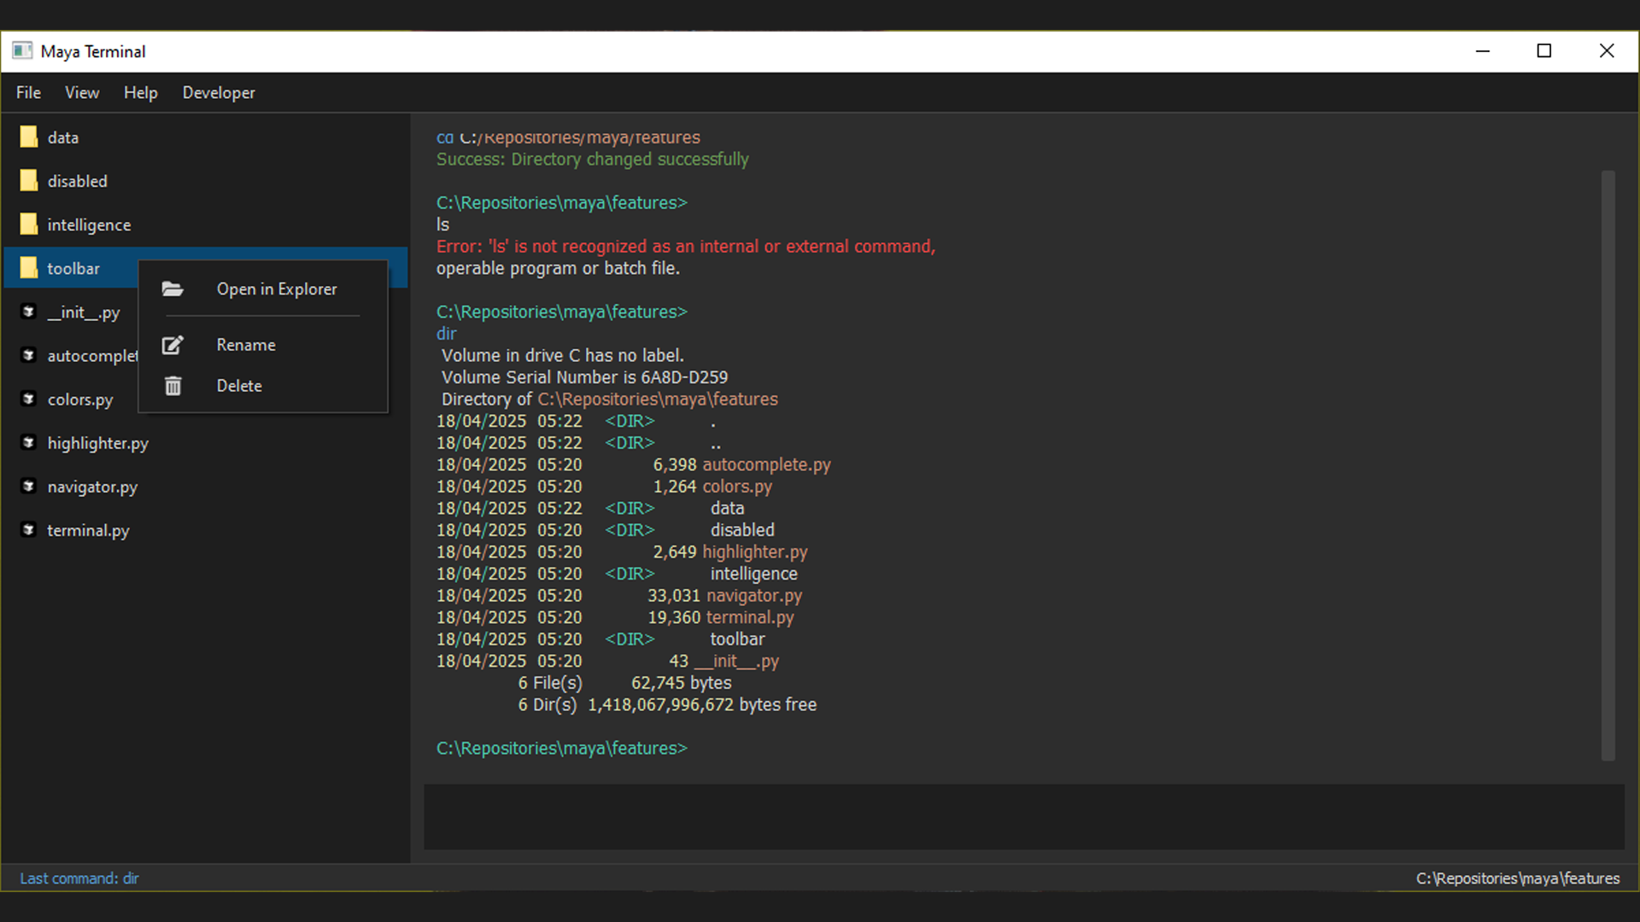
Task: Choose Open in Explorer from context menu
Action: 263,289
